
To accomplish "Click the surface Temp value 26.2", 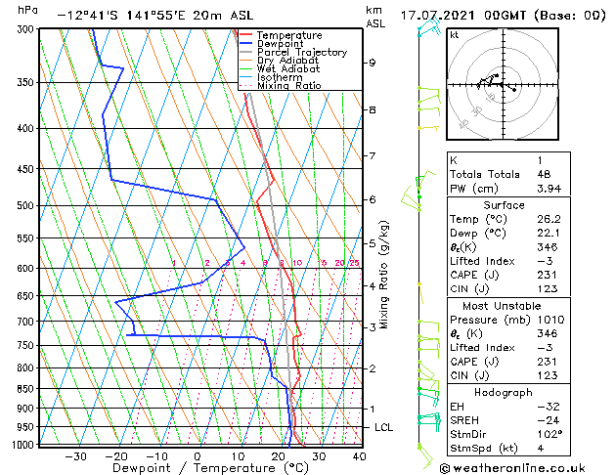I will pyautogui.click(x=549, y=219).
